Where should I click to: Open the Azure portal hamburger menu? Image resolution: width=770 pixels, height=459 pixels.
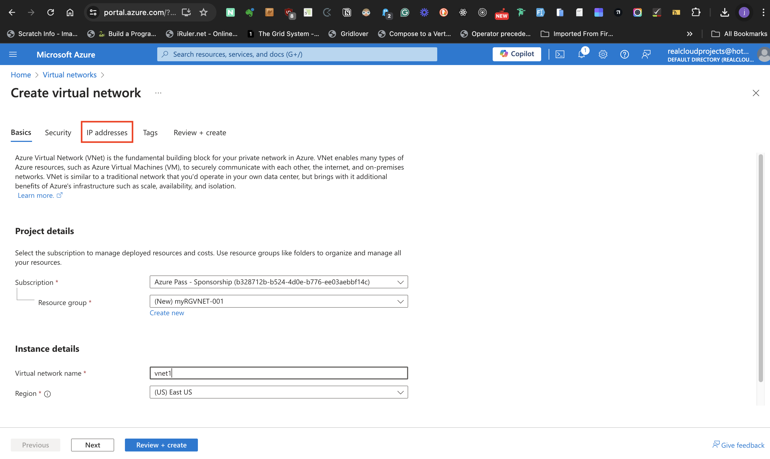[13, 55]
